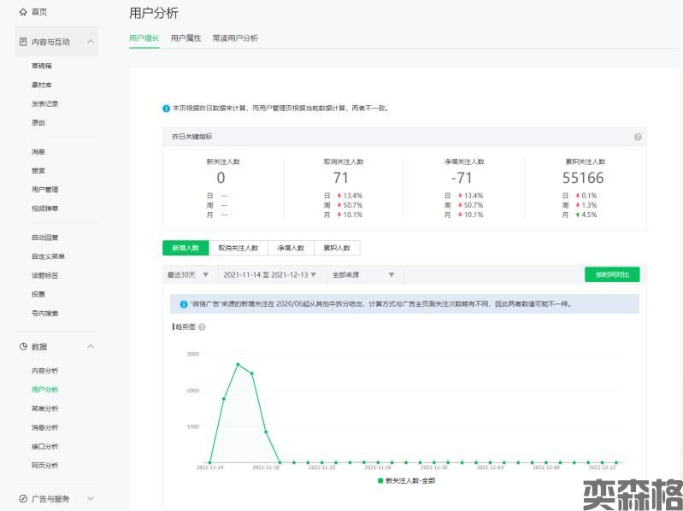Screen dimensions: 683x511
Task: Open 内容分析 in the sidebar
Action: pos(45,371)
